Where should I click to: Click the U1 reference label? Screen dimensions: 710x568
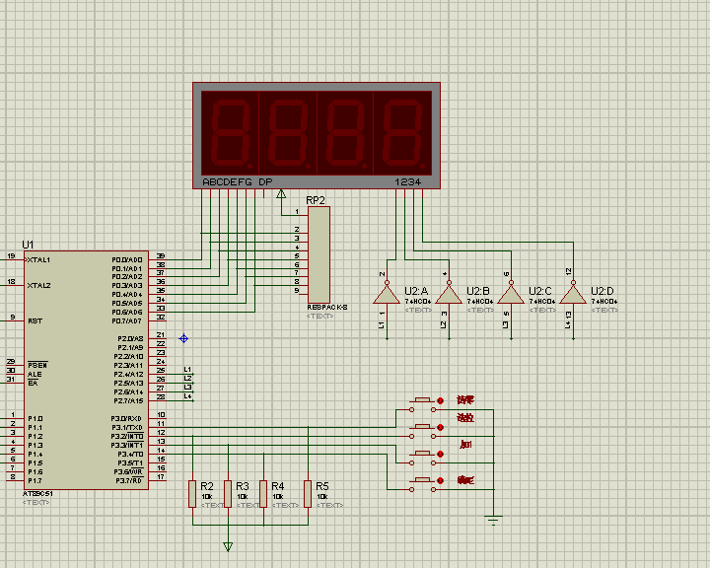click(x=28, y=245)
